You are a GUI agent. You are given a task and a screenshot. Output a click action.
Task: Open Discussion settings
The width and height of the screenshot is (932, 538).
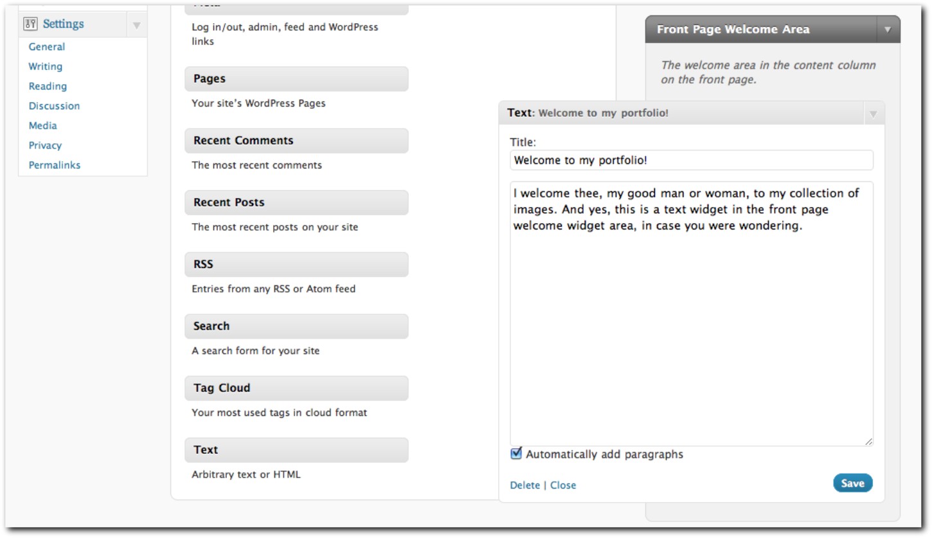click(54, 106)
